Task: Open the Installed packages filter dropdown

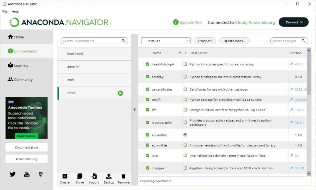Action: coord(166,41)
